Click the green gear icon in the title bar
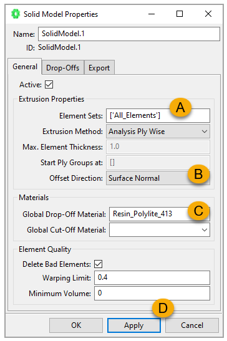Screen dimensions: 227x341 (x=16, y=14)
